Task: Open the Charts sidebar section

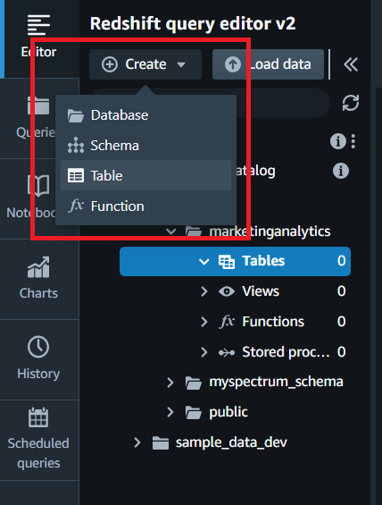Action: click(x=38, y=278)
